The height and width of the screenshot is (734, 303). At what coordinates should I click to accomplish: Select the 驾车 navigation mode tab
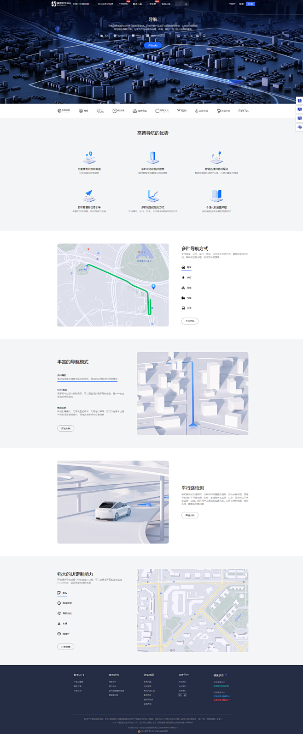[186, 267]
